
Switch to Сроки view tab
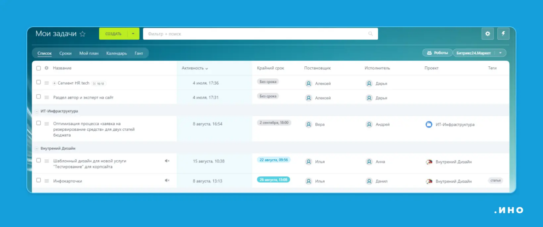[x=66, y=53]
